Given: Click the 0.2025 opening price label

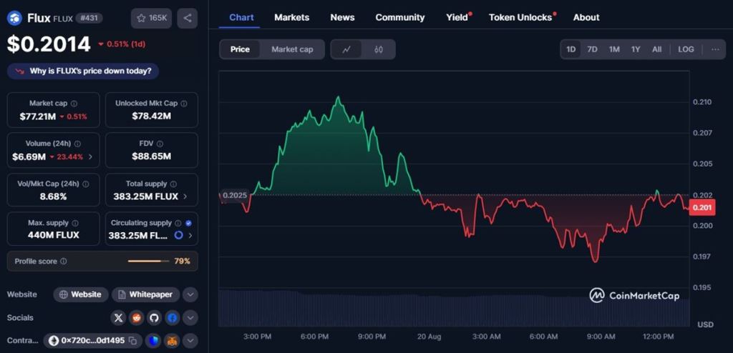Looking at the screenshot, I should click(x=235, y=195).
